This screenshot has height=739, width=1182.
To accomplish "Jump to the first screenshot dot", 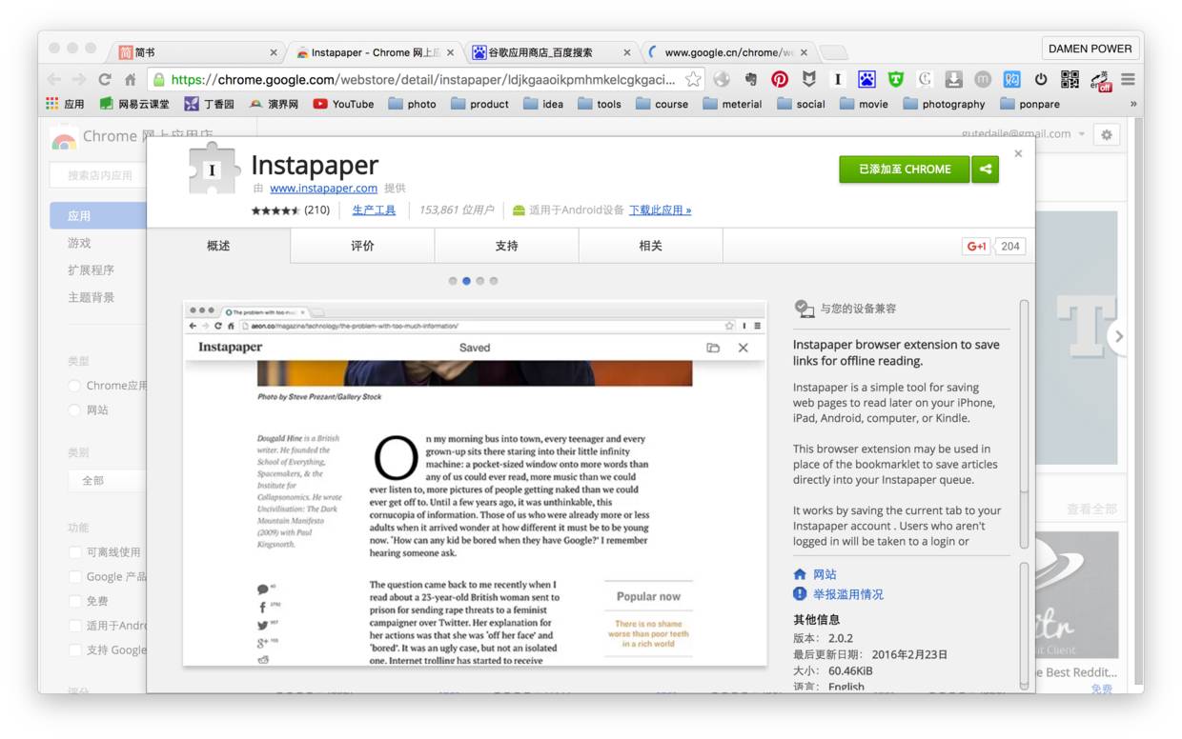I will coord(453,281).
